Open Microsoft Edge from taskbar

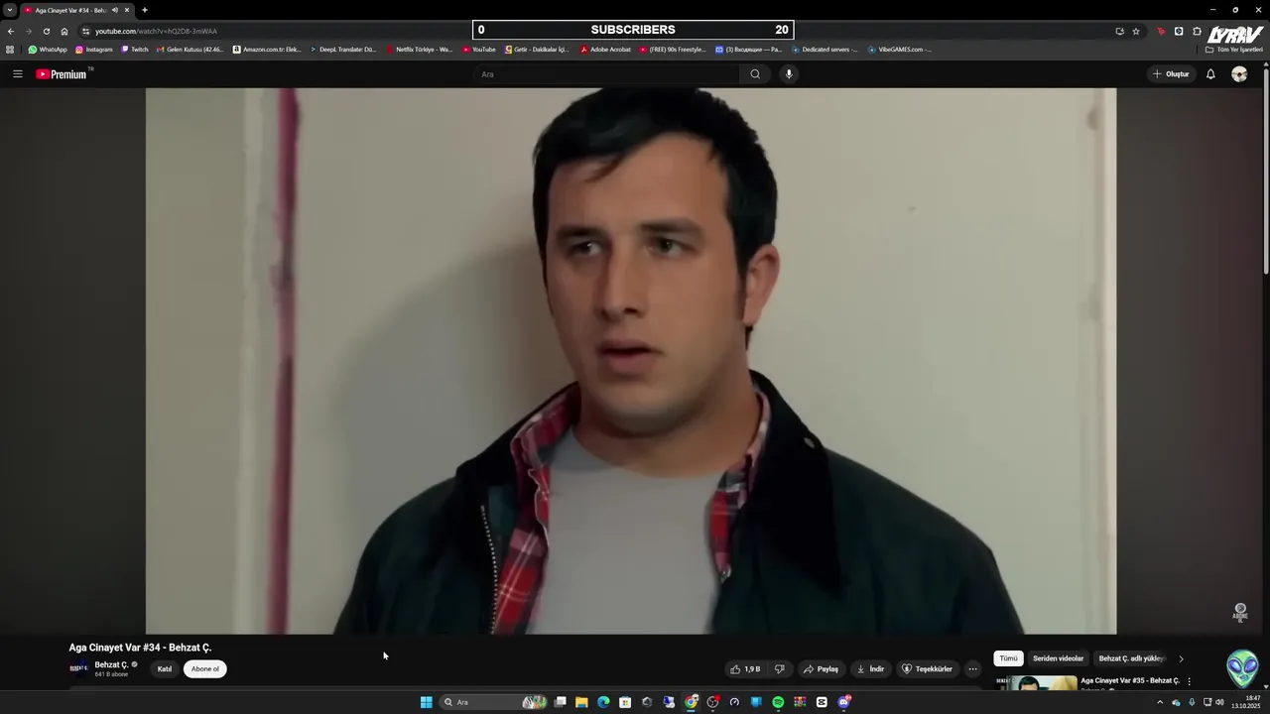click(603, 702)
